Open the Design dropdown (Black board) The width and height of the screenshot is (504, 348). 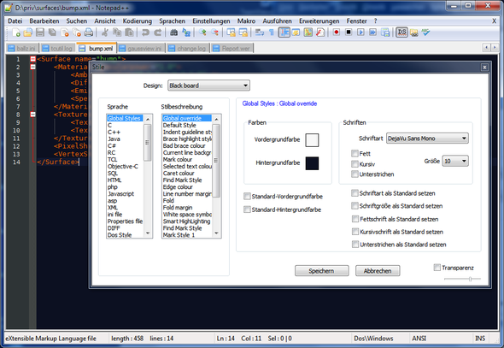pyautogui.click(x=208, y=86)
